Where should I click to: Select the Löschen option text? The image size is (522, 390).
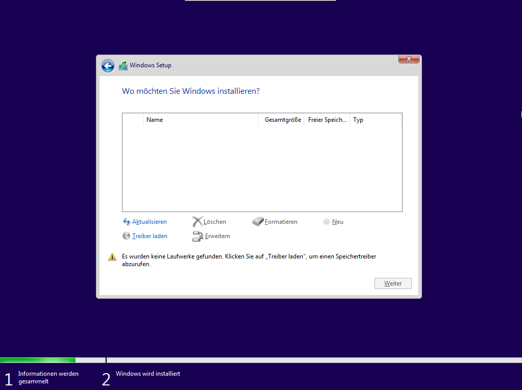215,222
